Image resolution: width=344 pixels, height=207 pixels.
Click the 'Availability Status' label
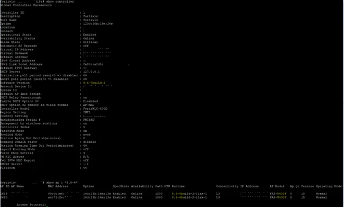17,39
